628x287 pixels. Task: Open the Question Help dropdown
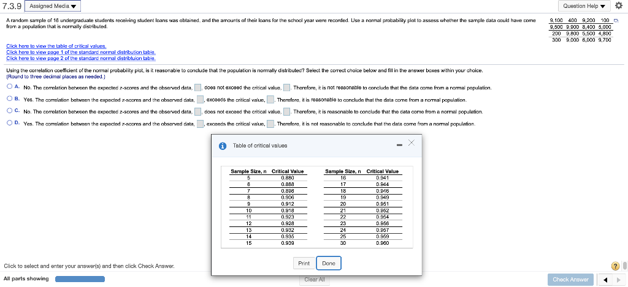pyautogui.click(x=584, y=6)
